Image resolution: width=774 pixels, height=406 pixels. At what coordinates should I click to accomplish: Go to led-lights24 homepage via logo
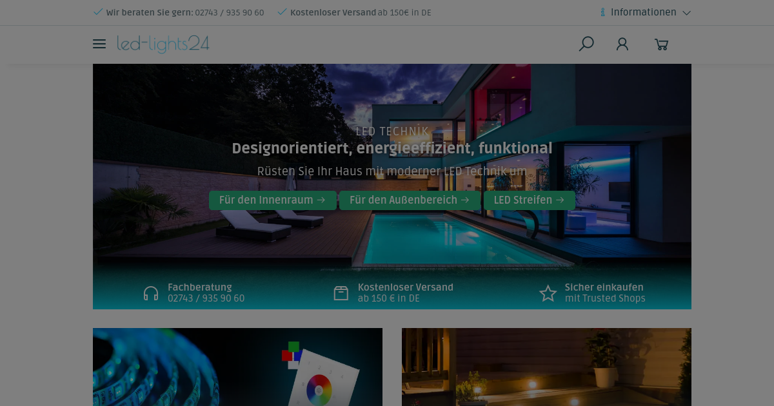point(163,44)
